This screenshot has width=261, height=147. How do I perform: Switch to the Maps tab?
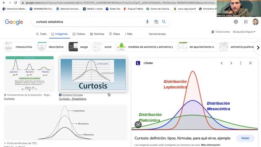click(115, 34)
